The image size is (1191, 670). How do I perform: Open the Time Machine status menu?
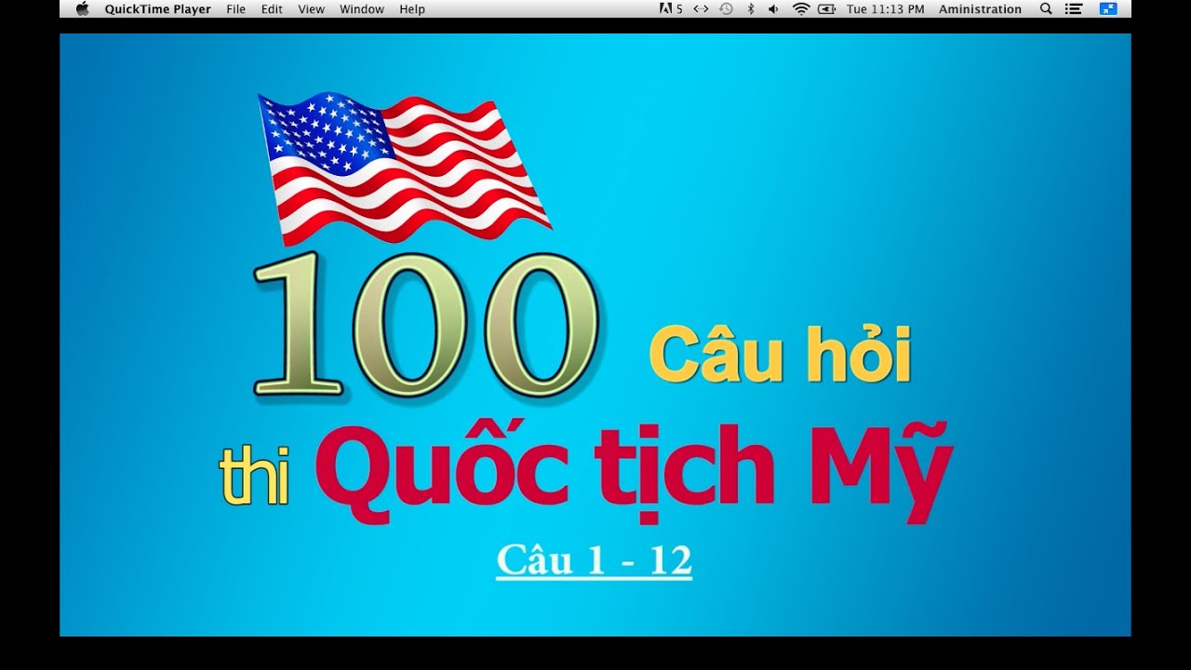click(x=727, y=9)
